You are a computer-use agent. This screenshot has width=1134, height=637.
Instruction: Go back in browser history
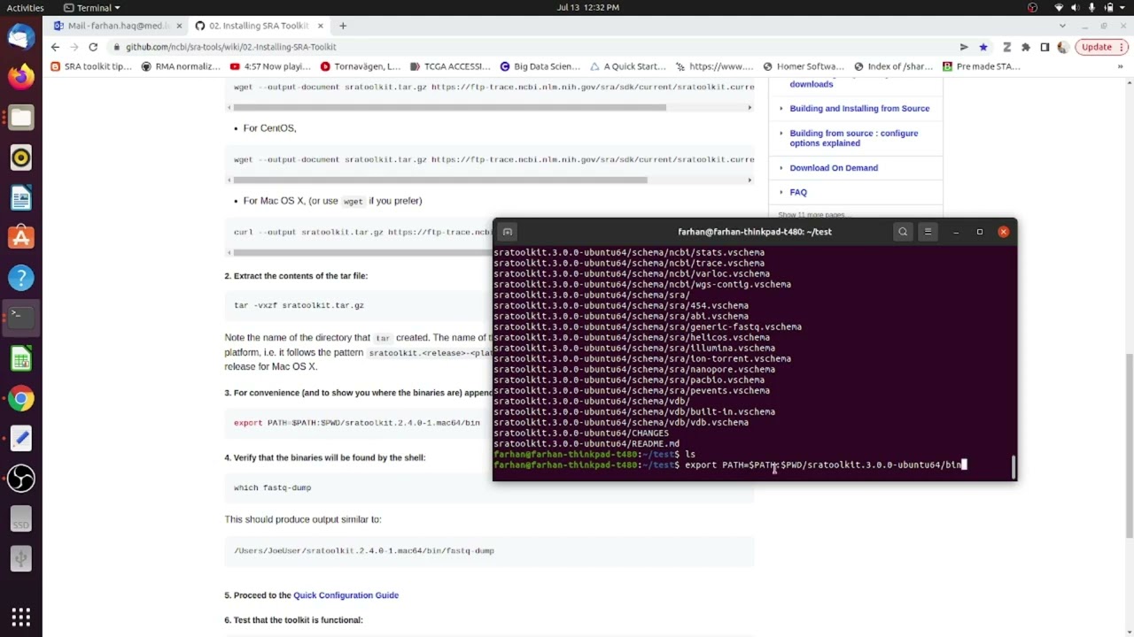[x=55, y=47]
